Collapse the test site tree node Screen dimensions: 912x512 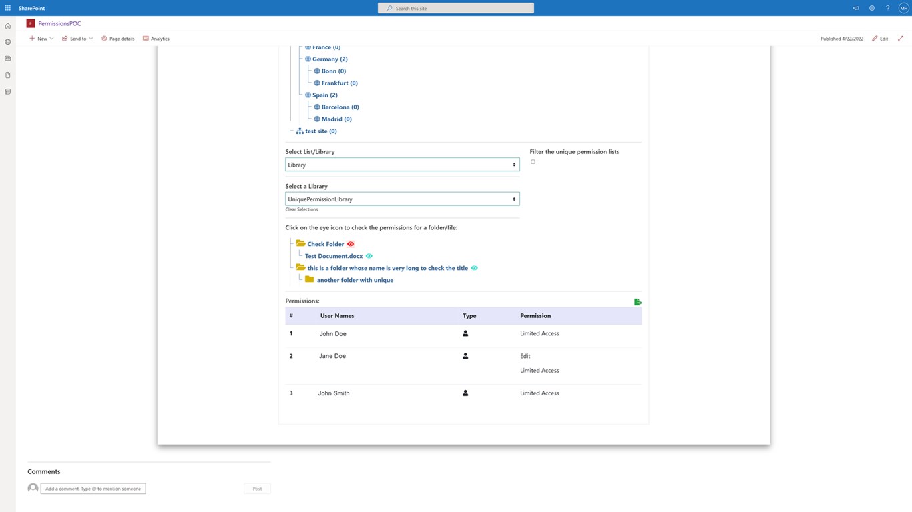(x=292, y=131)
